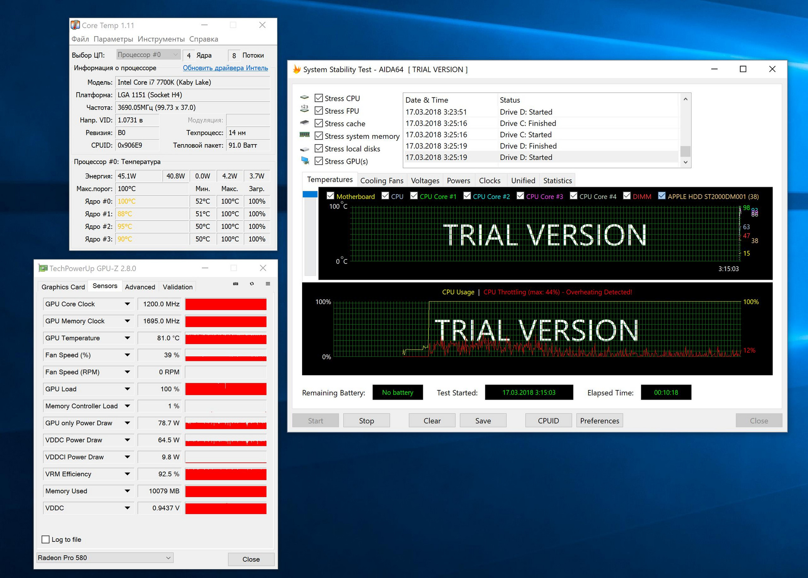Open the Процессор #0 selection dropdown
Viewport: 808px width, 578px height.
pyautogui.click(x=148, y=55)
